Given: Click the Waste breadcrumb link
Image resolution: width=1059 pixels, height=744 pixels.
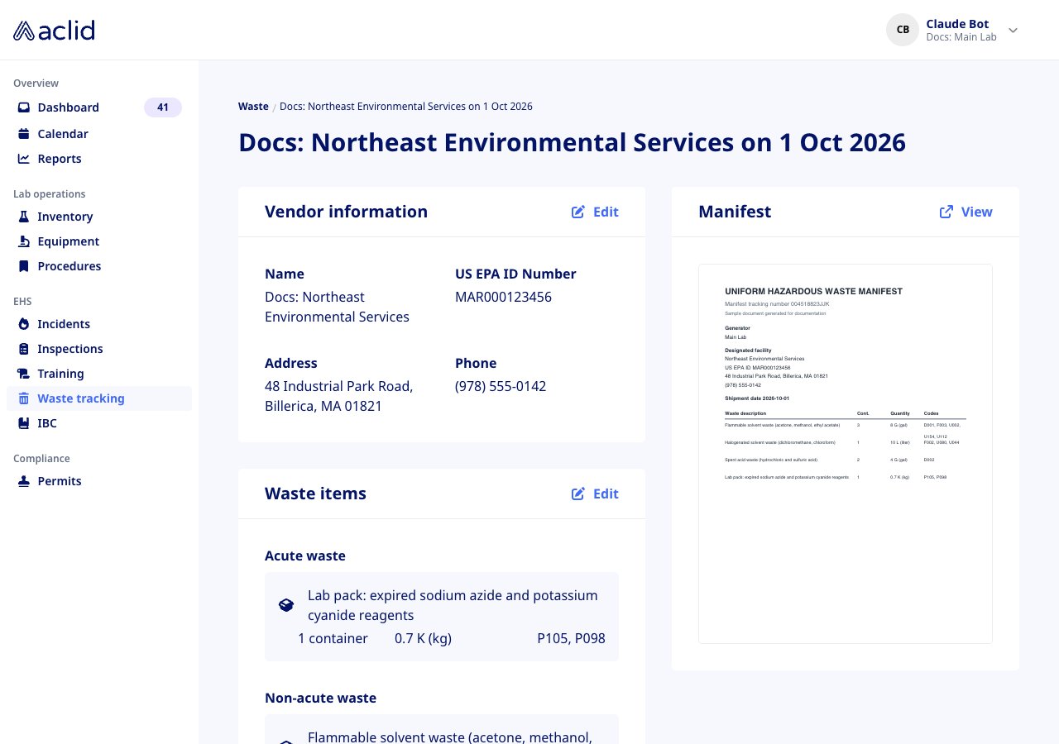Looking at the screenshot, I should pyautogui.click(x=253, y=107).
